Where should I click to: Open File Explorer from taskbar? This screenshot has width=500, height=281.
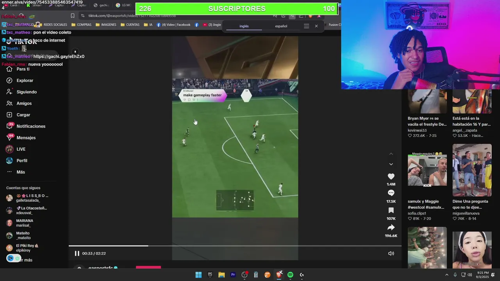click(x=221, y=275)
